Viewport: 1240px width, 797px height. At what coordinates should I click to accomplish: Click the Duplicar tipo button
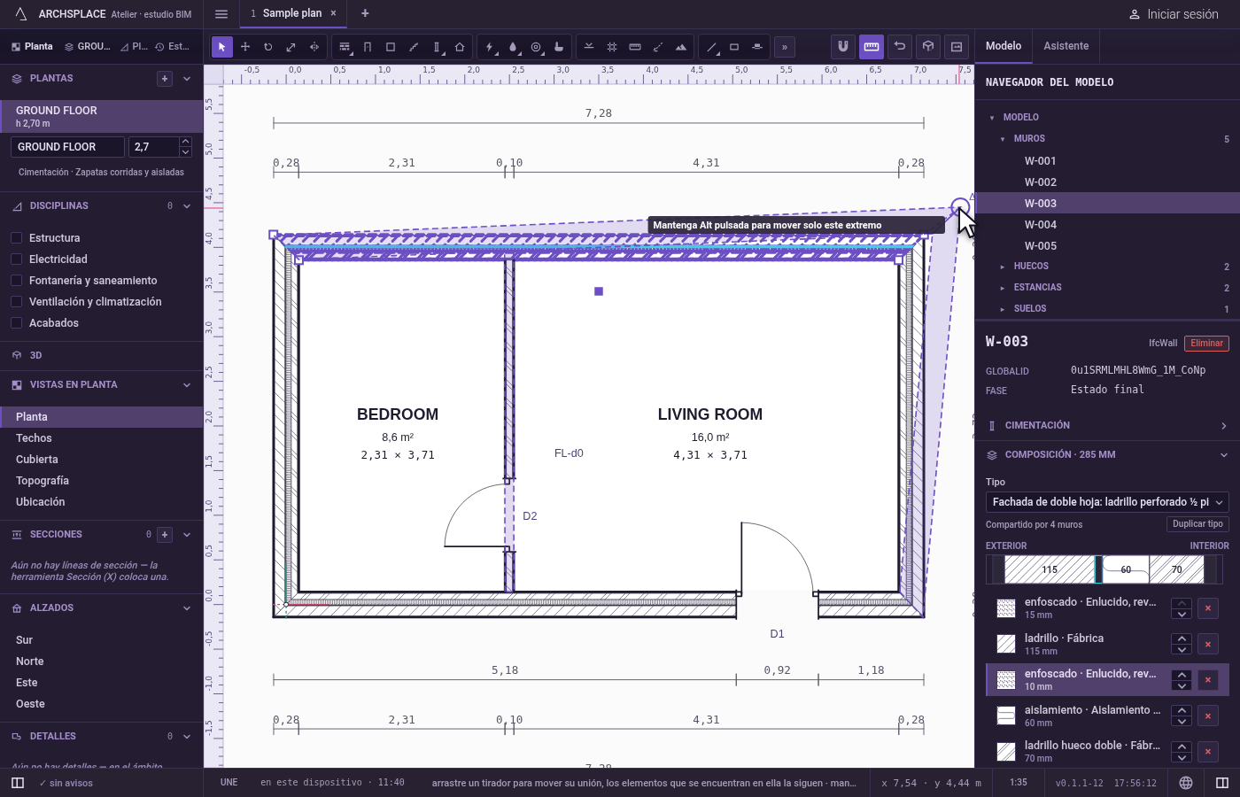[1197, 524]
